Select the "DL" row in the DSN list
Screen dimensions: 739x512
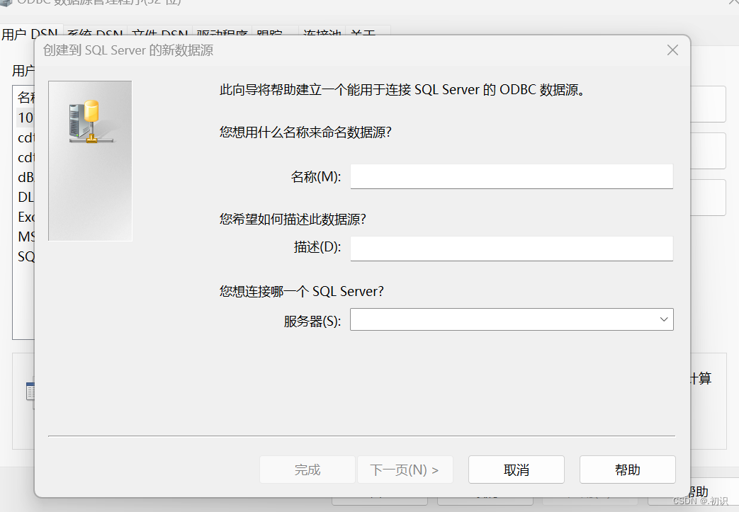(x=26, y=197)
